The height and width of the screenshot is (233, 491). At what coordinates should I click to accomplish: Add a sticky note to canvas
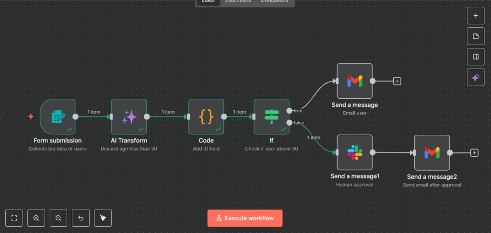(476, 36)
